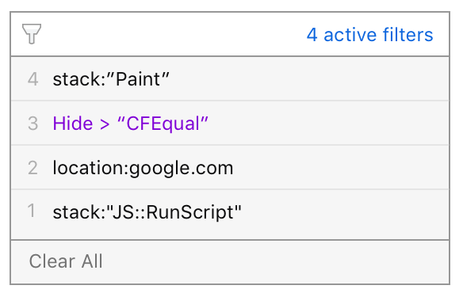
Task: Click Clear All to remove filters
Action: tap(66, 261)
